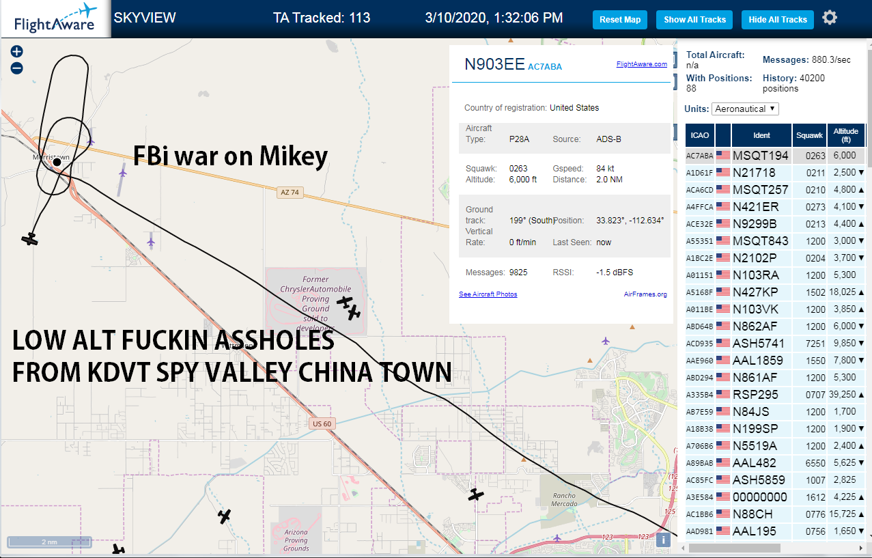The width and height of the screenshot is (872, 558).
Task: Click the US flag in AAL1859 row
Action: [x=723, y=360]
